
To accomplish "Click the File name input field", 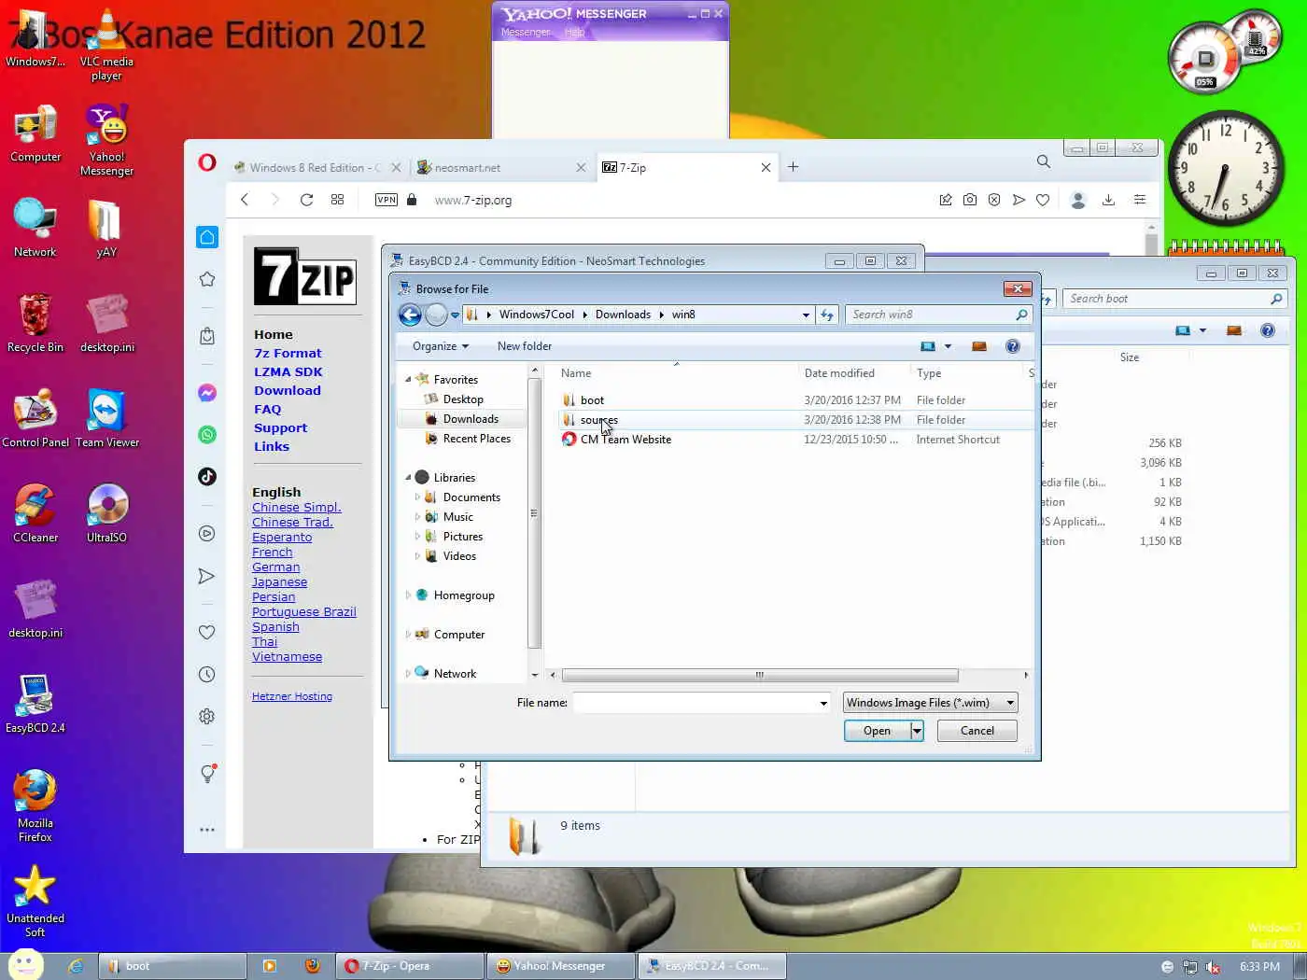I will tap(695, 703).
